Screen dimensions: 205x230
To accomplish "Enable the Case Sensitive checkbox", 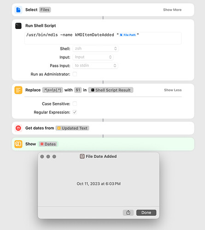I will pos(75,103).
